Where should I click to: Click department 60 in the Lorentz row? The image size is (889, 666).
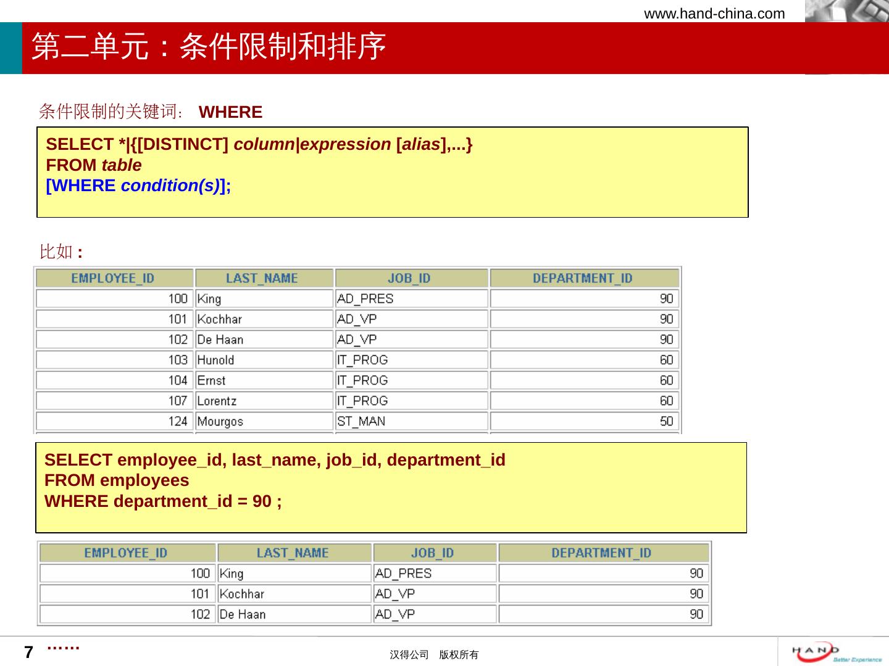click(x=585, y=401)
